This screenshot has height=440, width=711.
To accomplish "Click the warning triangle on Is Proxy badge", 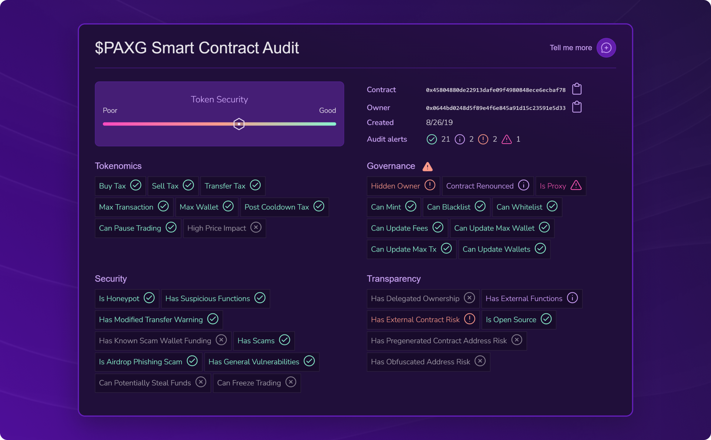I will (x=576, y=186).
